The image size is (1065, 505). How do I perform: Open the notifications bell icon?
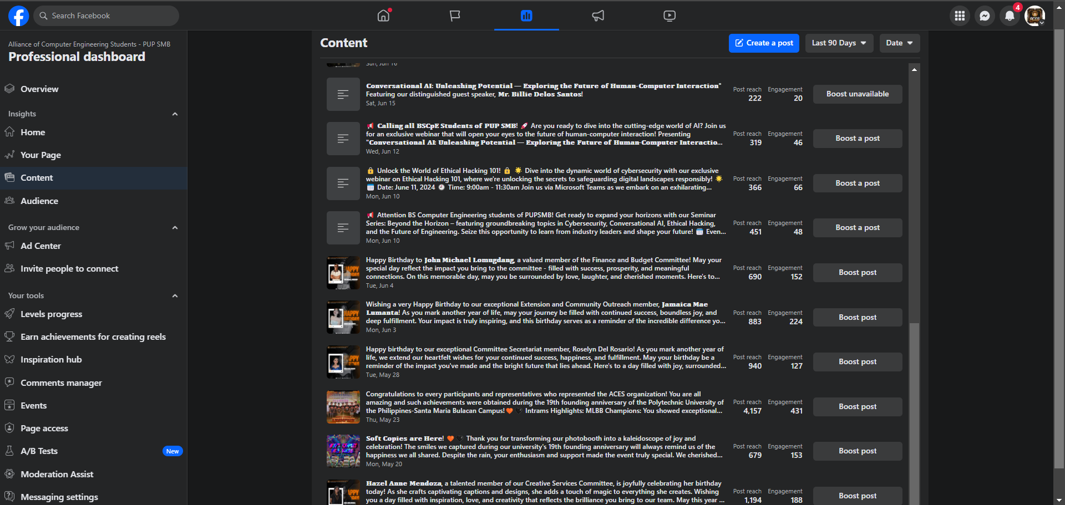pos(1010,16)
